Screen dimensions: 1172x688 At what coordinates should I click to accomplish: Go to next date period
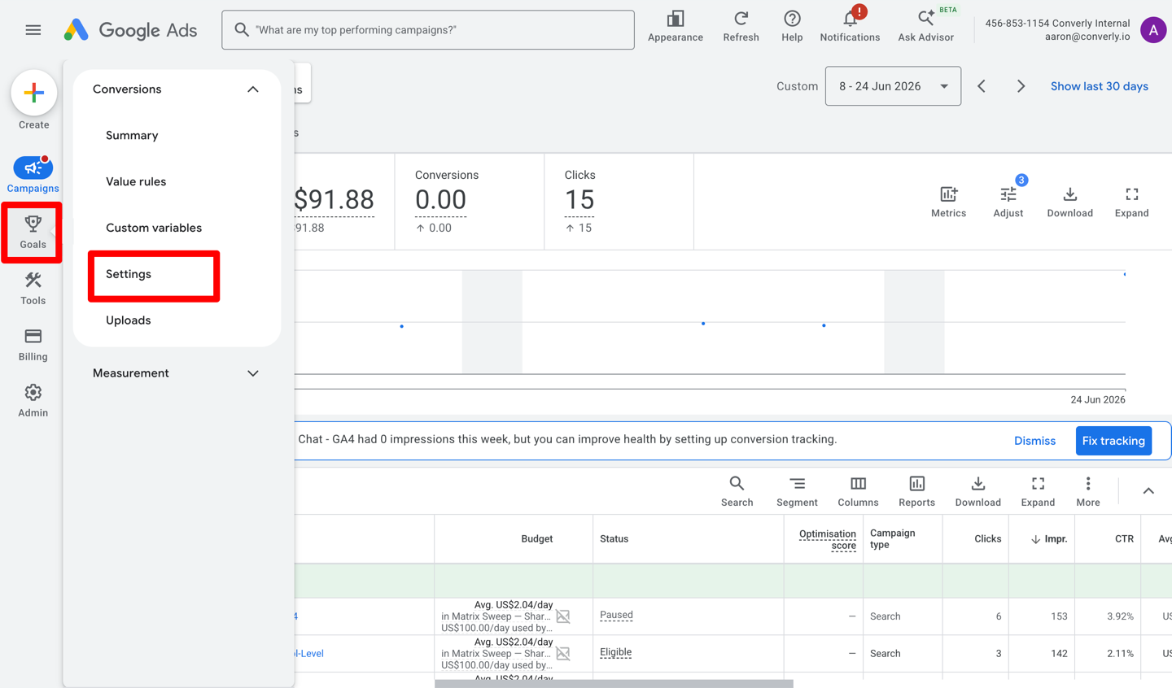1021,86
